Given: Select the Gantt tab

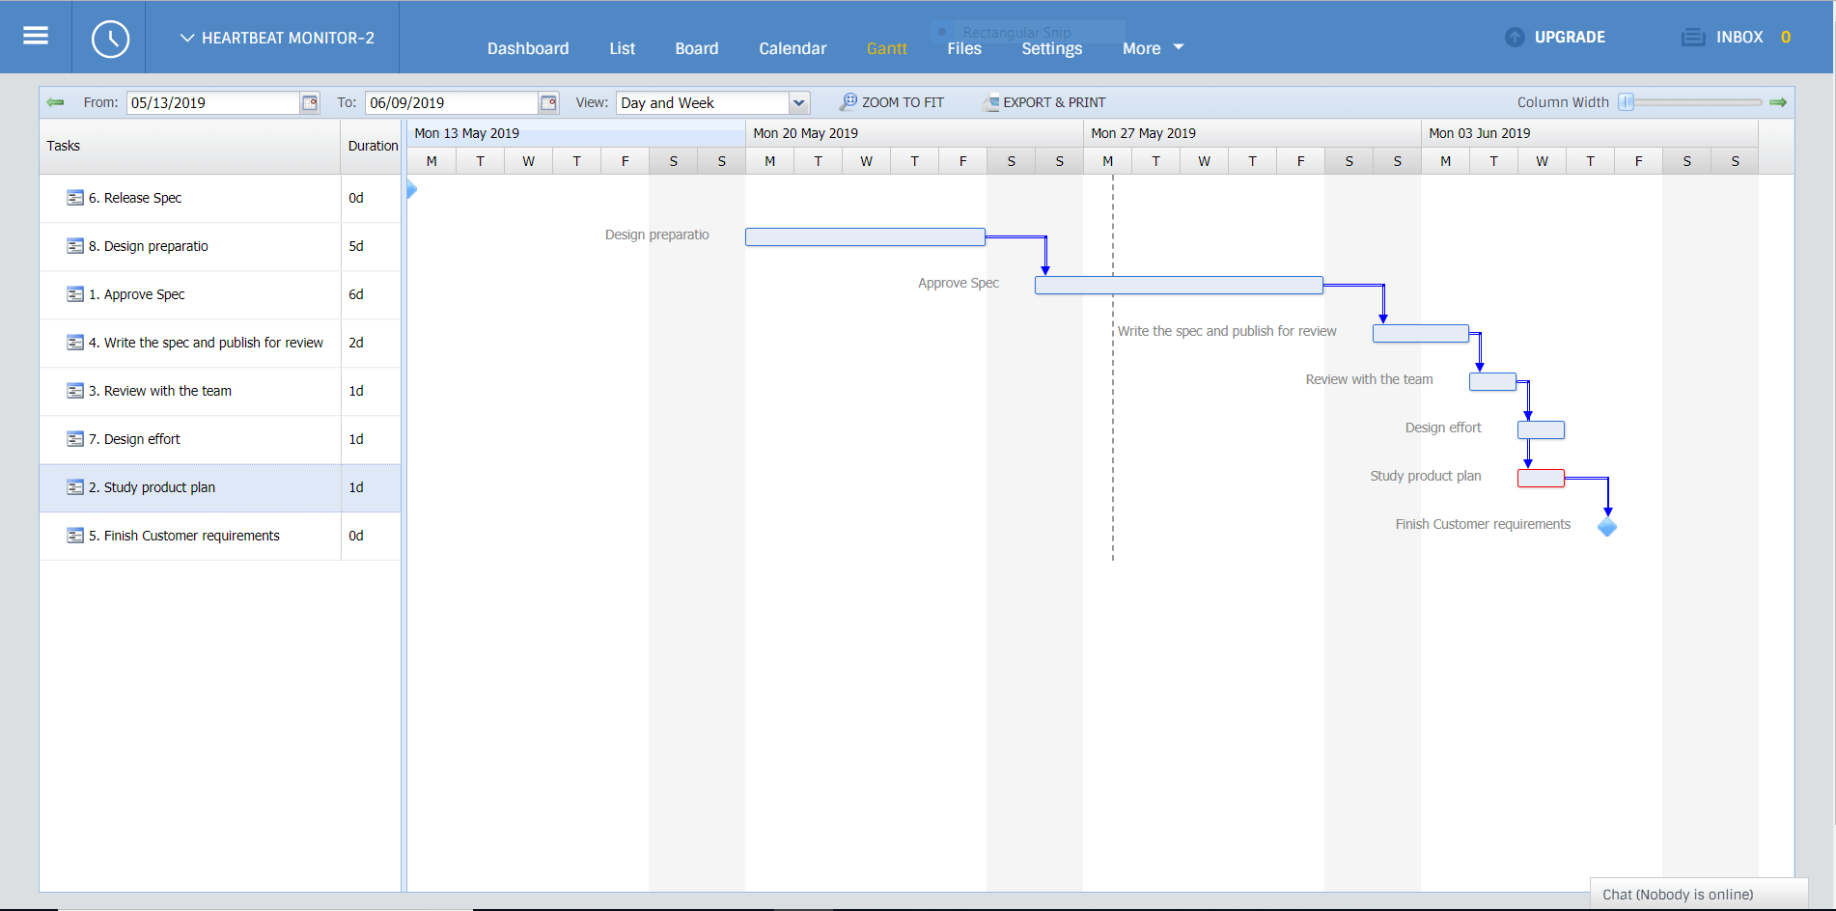Looking at the screenshot, I should coord(887,48).
